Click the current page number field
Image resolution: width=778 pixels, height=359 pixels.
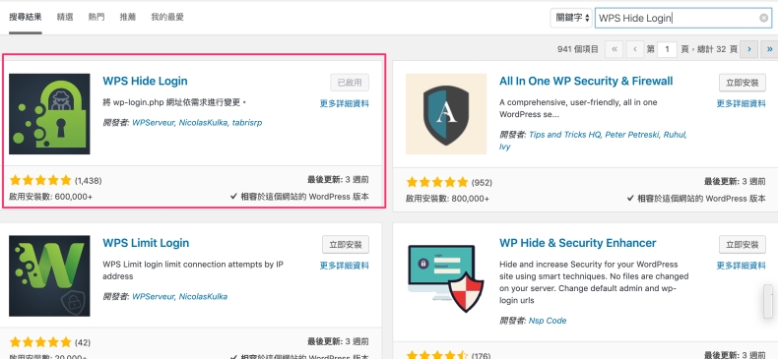pyautogui.click(x=667, y=49)
